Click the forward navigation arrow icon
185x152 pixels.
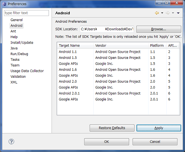tap(168, 13)
